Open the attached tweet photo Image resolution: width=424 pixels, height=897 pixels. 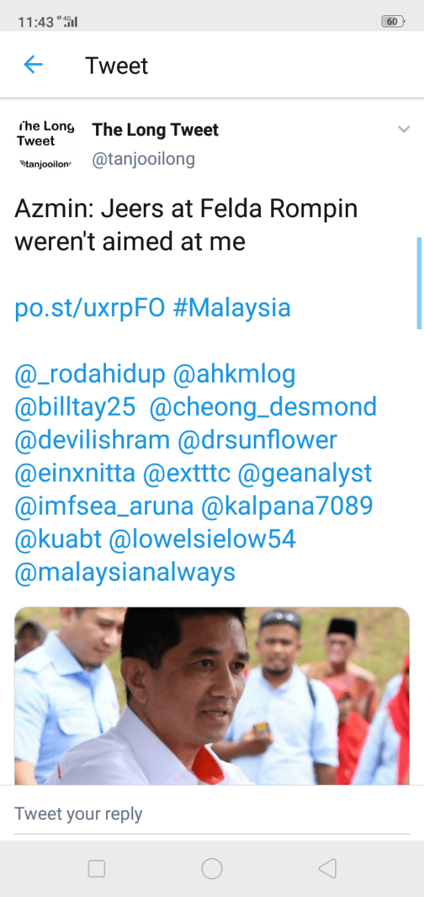[212, 695]
